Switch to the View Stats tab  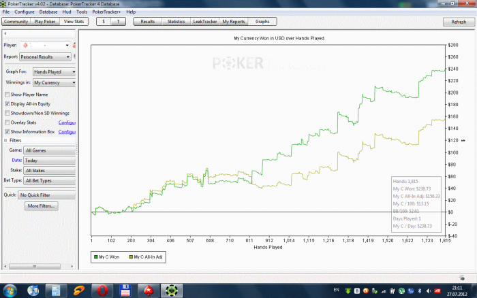tap(74, 22)
